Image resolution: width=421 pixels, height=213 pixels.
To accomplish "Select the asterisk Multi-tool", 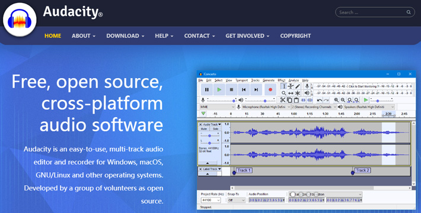I will [x=298, y=93].
